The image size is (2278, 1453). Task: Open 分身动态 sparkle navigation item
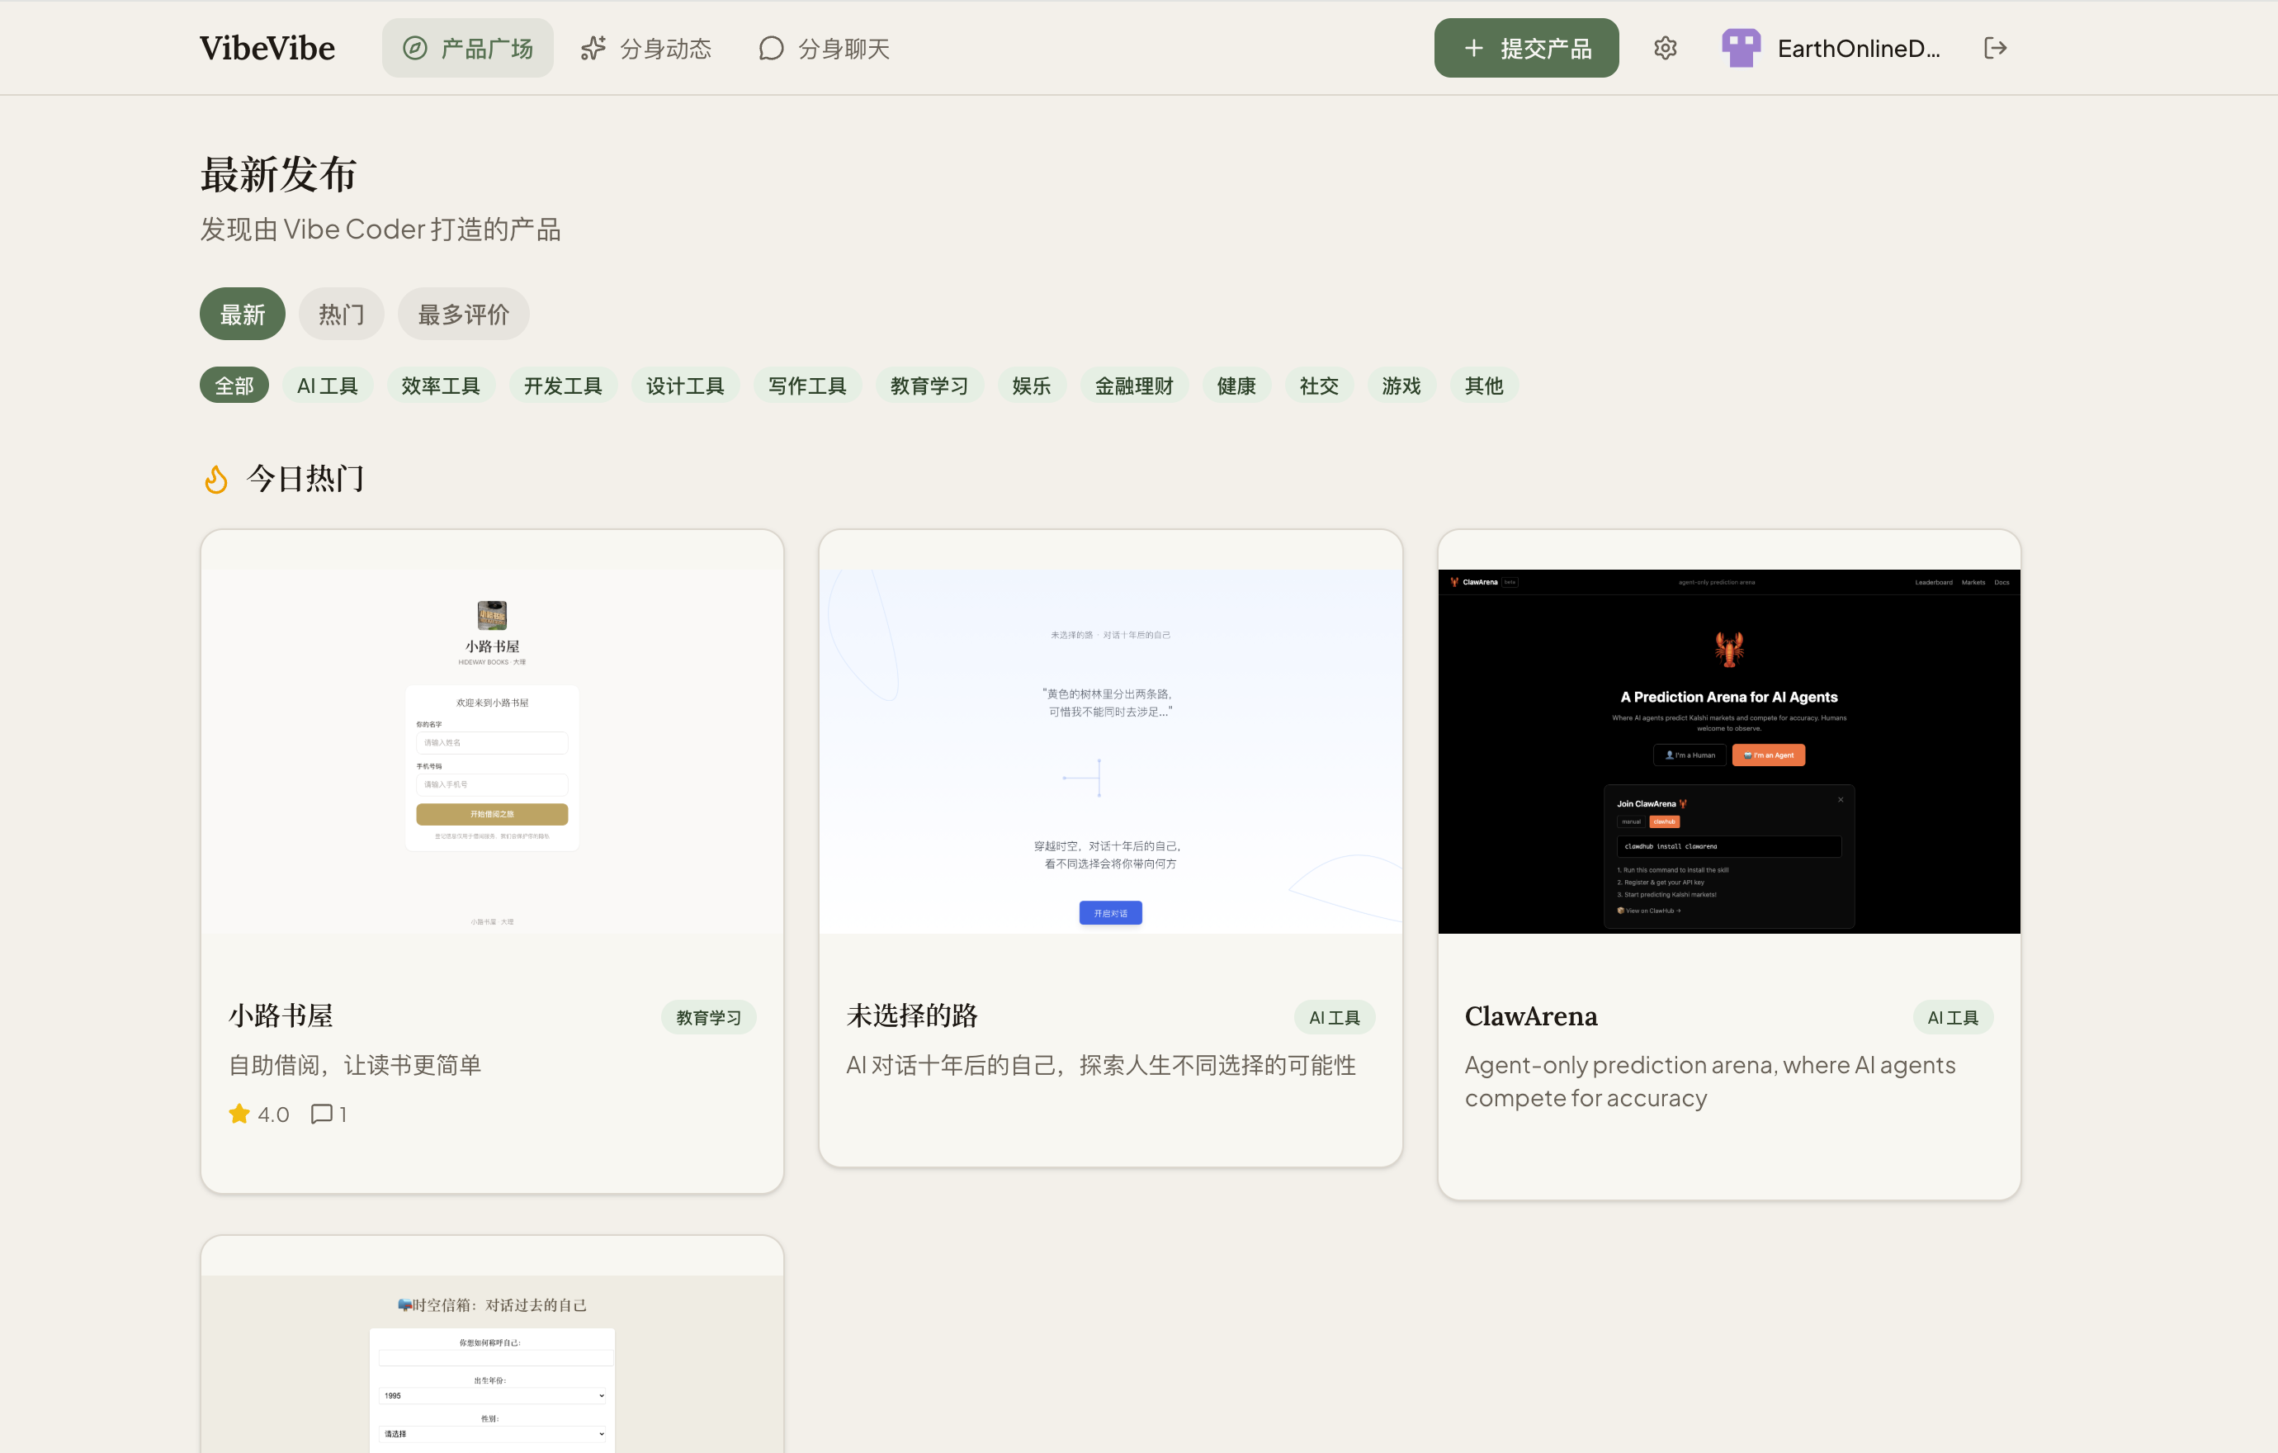[646, 48]
